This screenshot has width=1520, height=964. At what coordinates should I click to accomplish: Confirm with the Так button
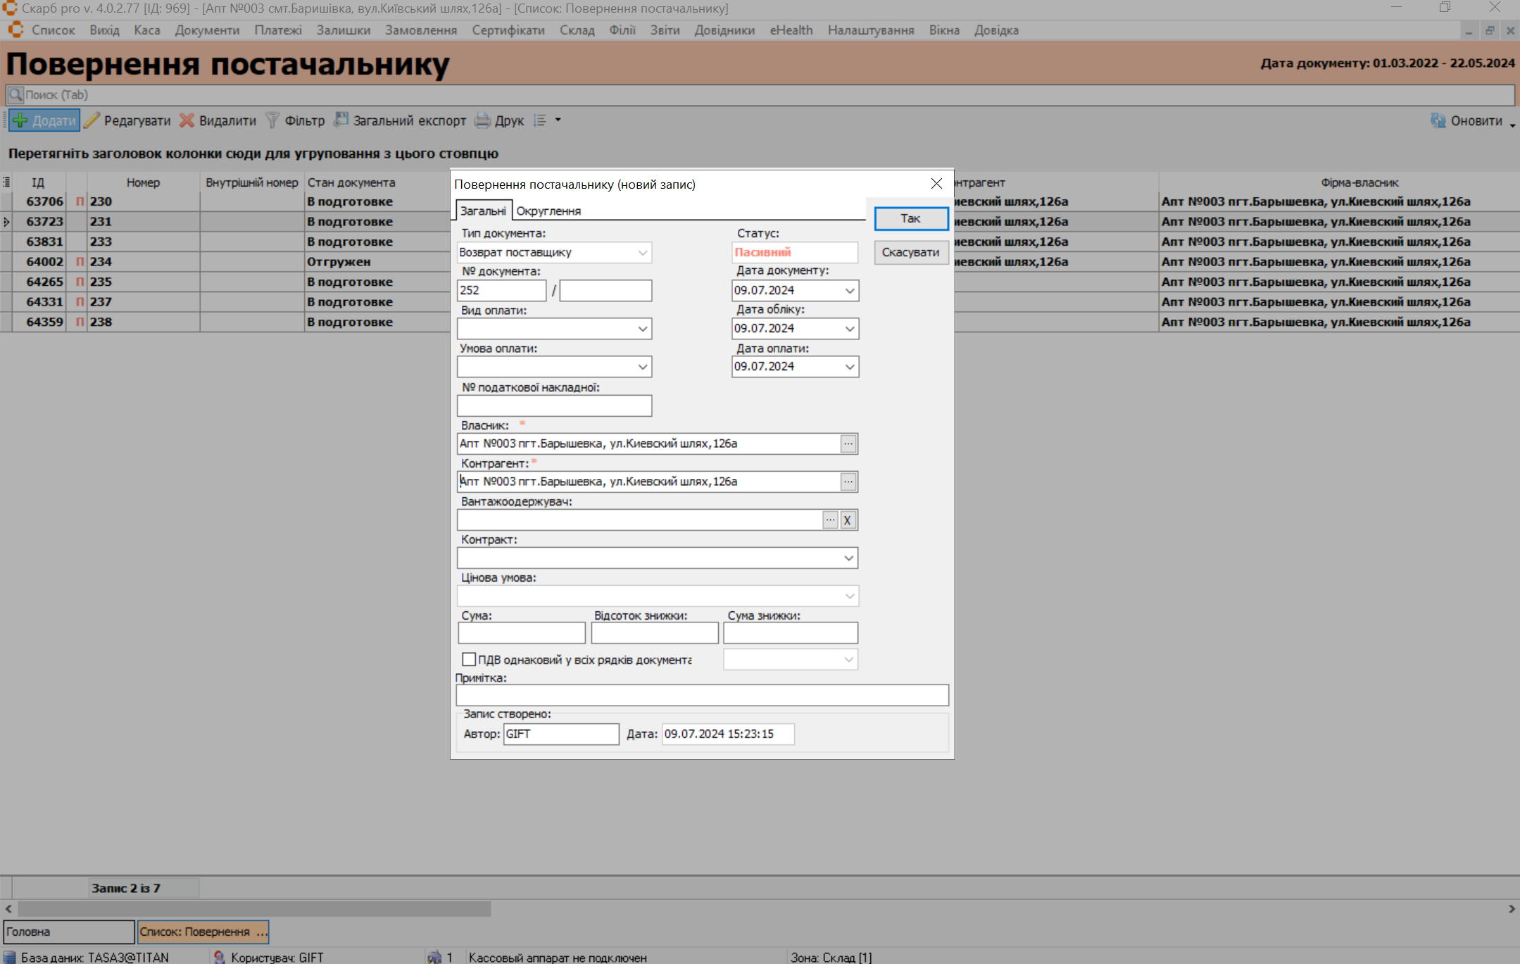[x=910, y=218]
